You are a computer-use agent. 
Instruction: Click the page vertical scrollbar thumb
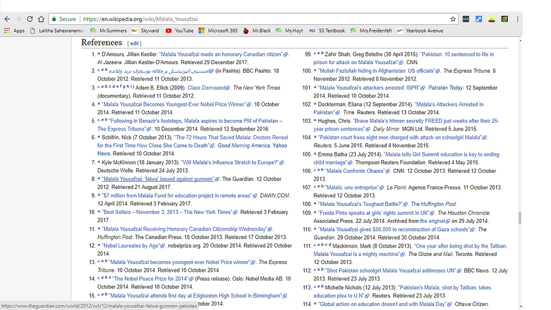pos(520,218)
